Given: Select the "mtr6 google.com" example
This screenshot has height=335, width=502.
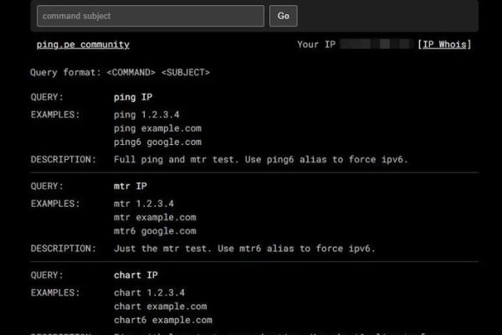Looking at the screenshot, I should point(154,231).
